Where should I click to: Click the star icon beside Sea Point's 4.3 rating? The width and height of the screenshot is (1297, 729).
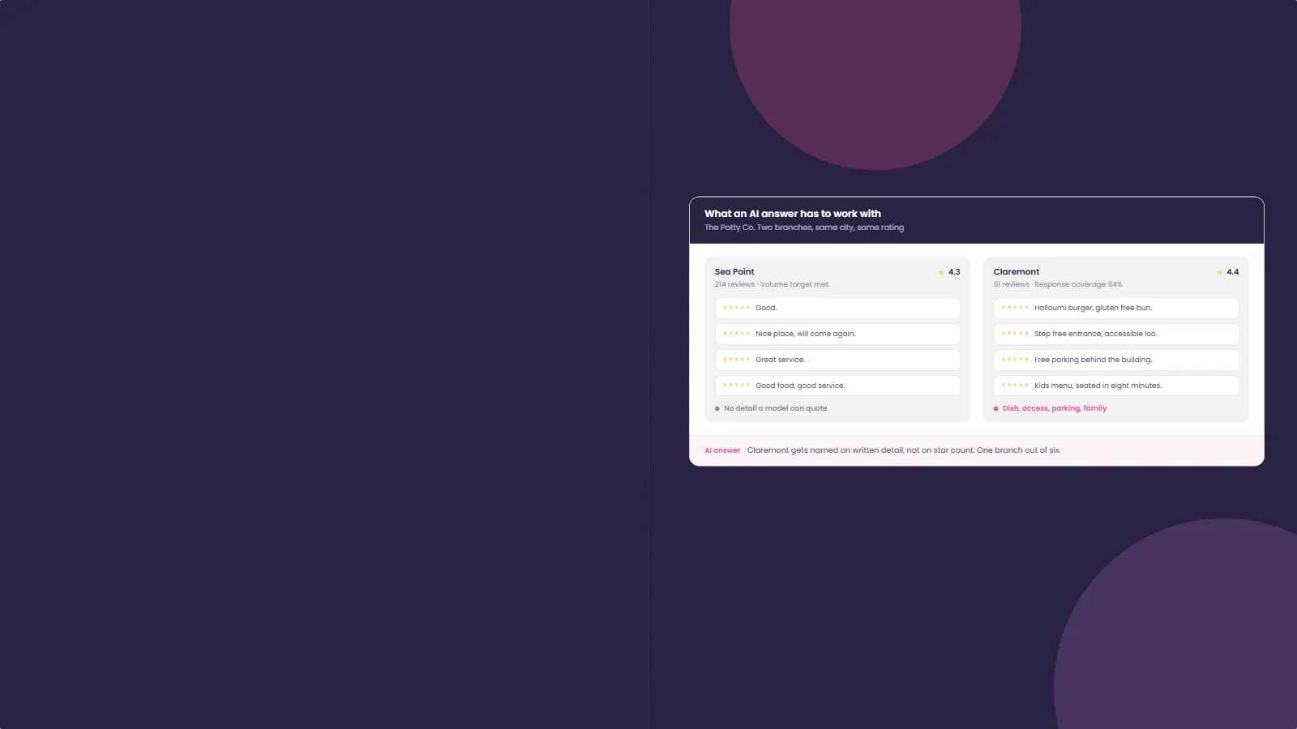click(x=941, y=272)
